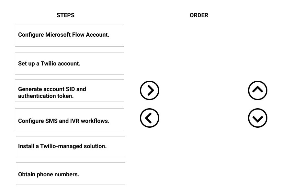Highlight the phone numbers step box

[70, 174]
